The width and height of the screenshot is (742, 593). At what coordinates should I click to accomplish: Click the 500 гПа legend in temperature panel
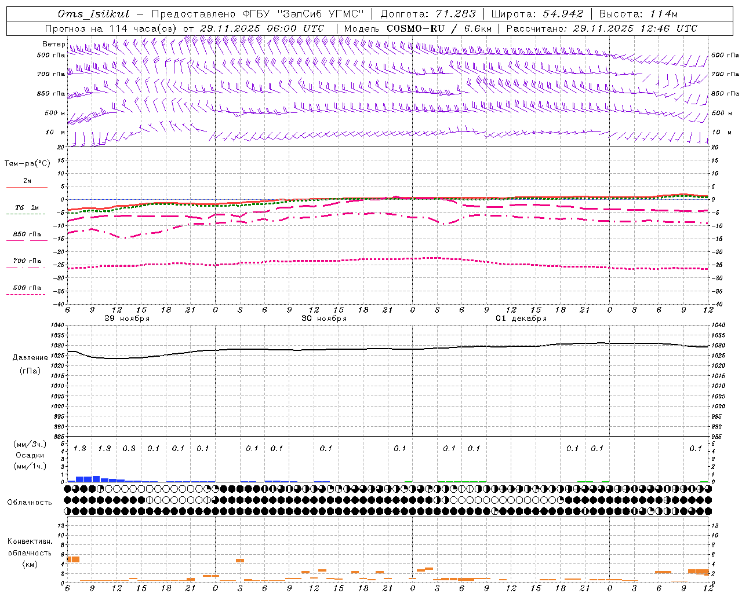pyautogui.click(x=27, y=288)
